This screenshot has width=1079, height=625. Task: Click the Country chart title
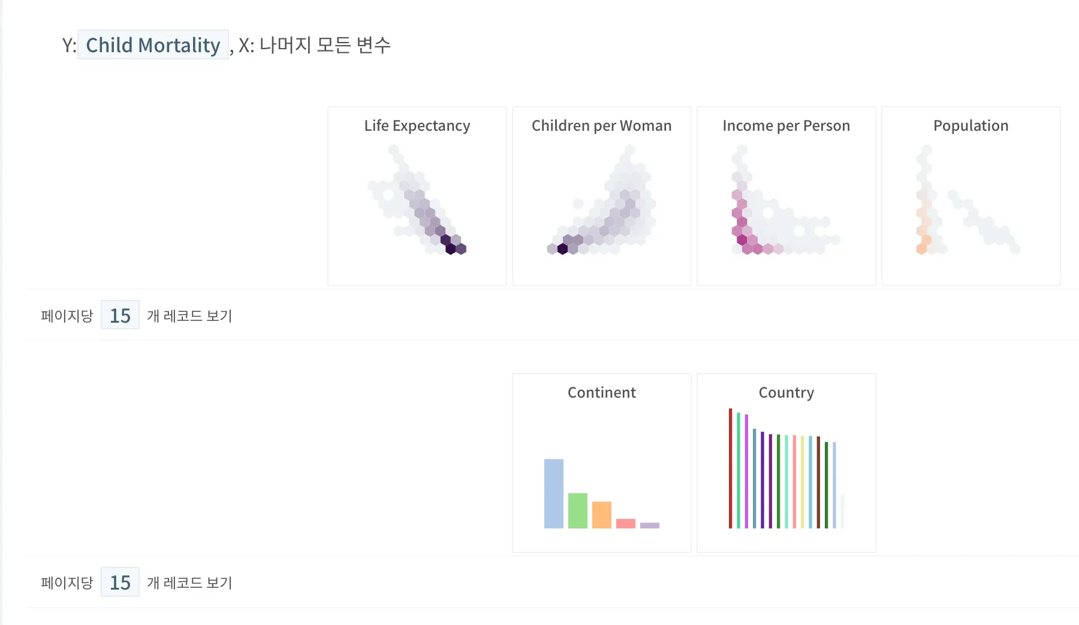click(786, 392)
